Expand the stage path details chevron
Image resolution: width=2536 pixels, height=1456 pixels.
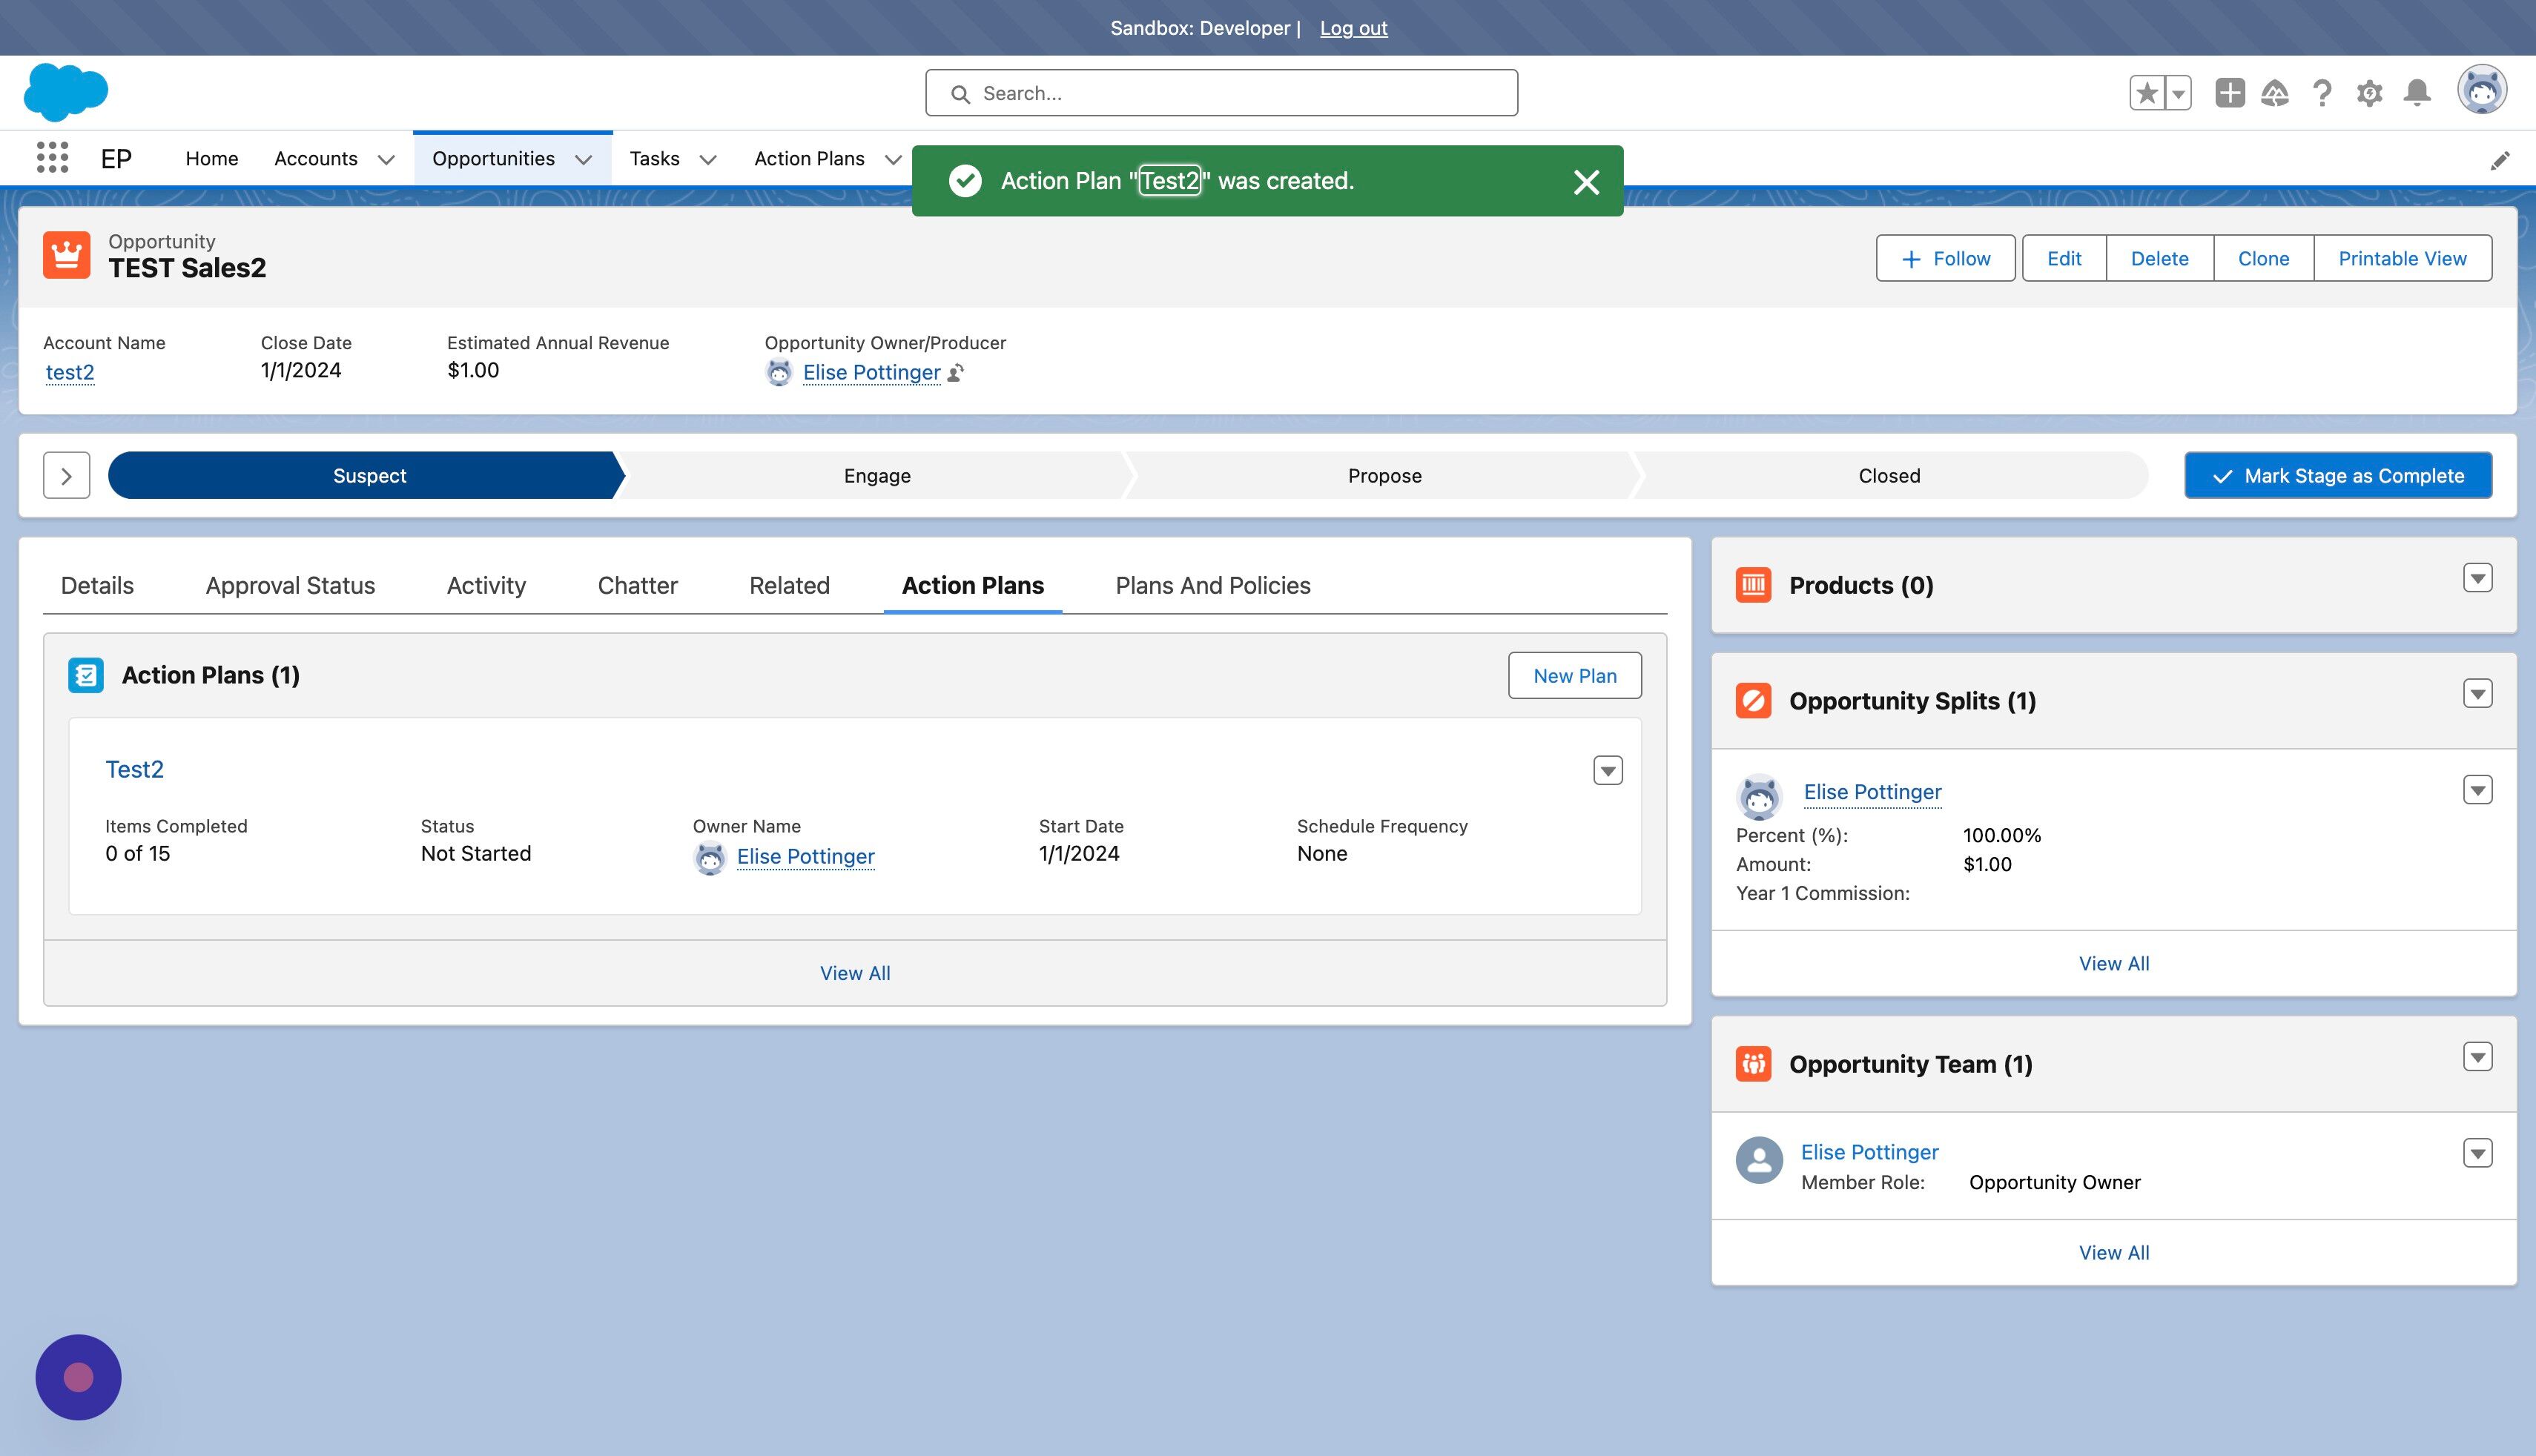click(x=67, y=475)
